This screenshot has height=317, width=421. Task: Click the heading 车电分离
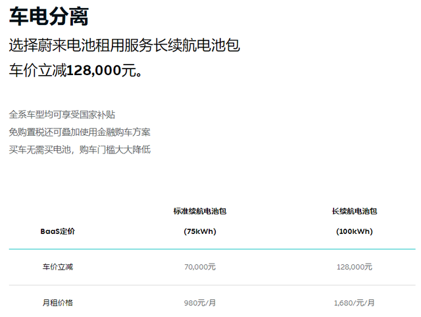coord(49,16)
